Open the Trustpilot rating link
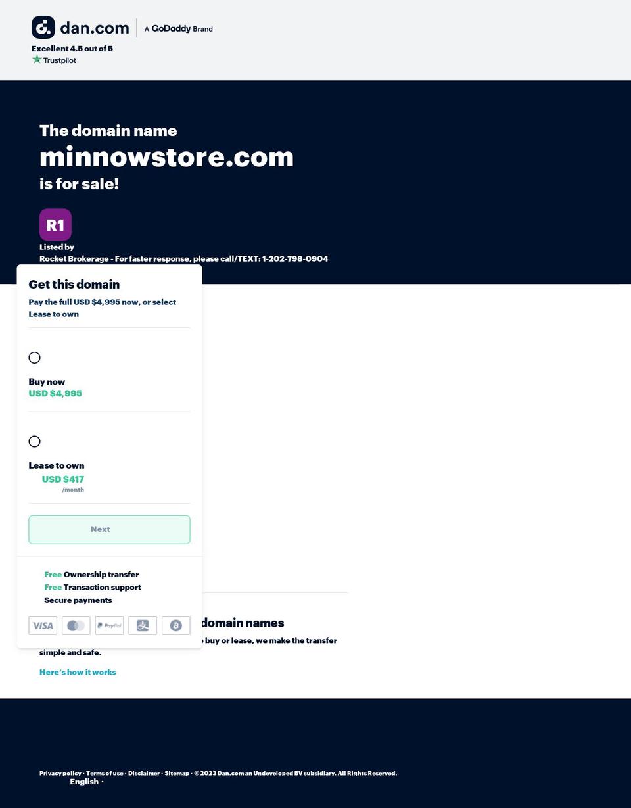Image resolution: width=631 pixels, height=808 pixels. click(x=54, y=60)
